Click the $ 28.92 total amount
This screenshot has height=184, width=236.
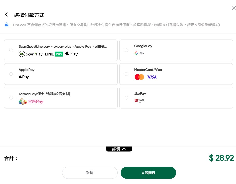coord(221,158)
